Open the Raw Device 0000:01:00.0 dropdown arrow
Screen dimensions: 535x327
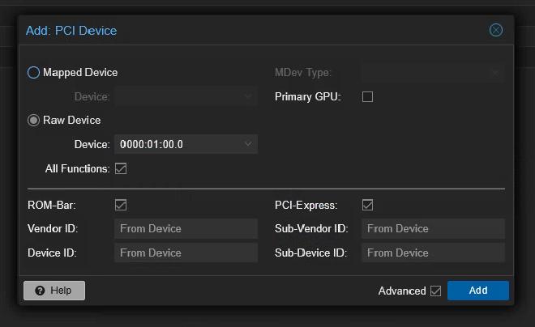click(248, 145)
